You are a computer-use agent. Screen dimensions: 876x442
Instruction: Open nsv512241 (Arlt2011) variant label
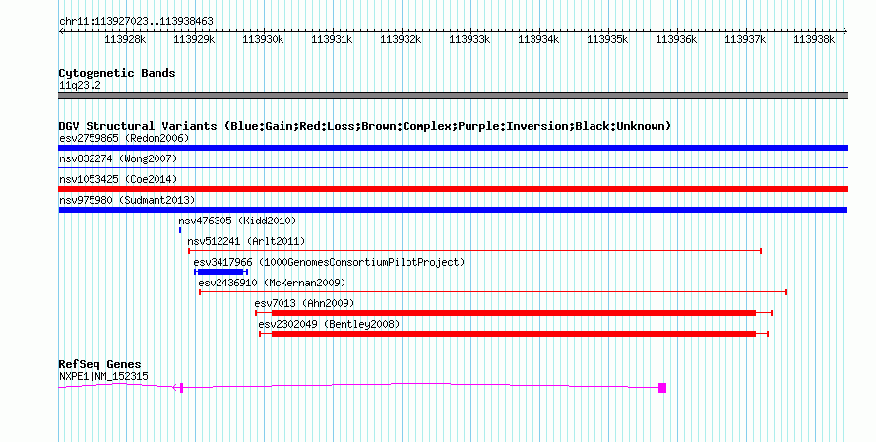[x=246, y=241]
